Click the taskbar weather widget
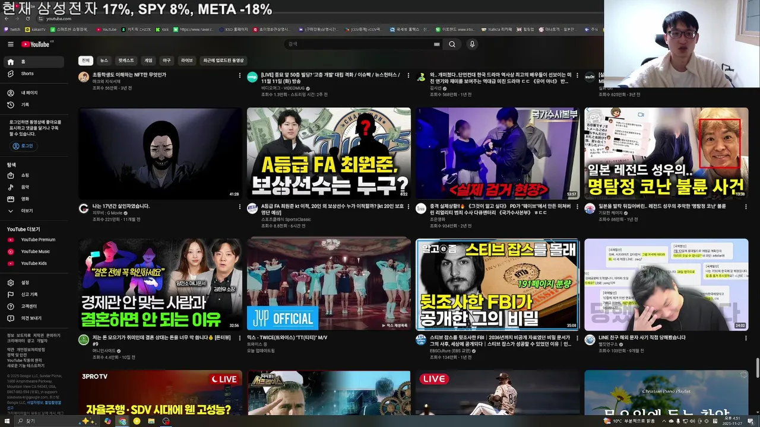 [629, 421]
